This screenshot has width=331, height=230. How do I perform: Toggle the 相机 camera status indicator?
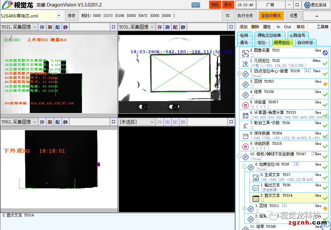(215, 5)
